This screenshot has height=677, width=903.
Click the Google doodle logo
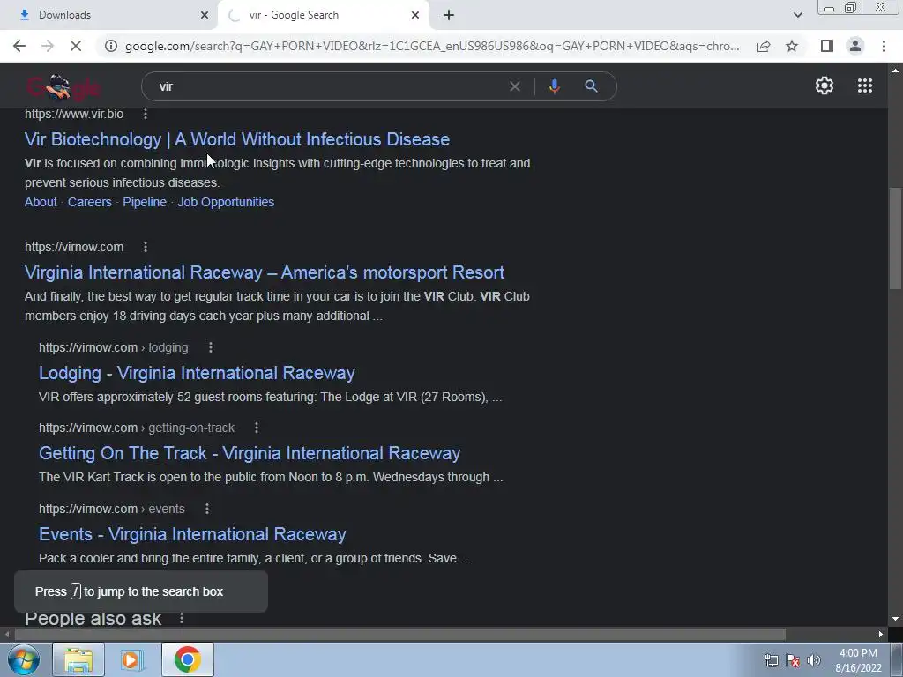tap(63, 86)
